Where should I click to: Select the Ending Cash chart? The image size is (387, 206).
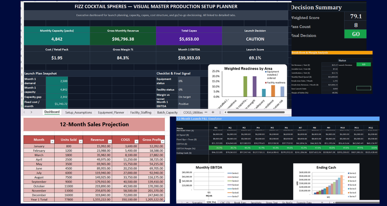coord(326,181)
